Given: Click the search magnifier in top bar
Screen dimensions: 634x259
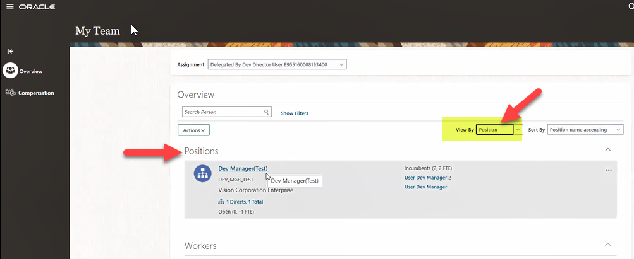Looking at the screenshot, I should coord(631,6).
